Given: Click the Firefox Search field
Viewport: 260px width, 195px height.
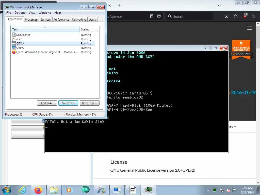Looking at the screenshot, I should (x=189, y=17).
